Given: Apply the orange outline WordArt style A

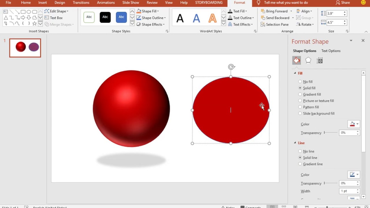Looking at the screenshot, I should 212,18.
